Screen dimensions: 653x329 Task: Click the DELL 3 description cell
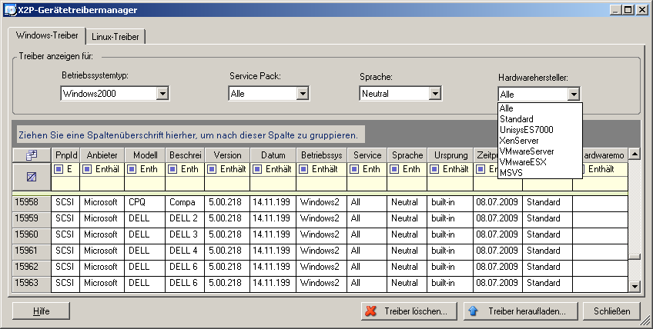click(185, 235)
